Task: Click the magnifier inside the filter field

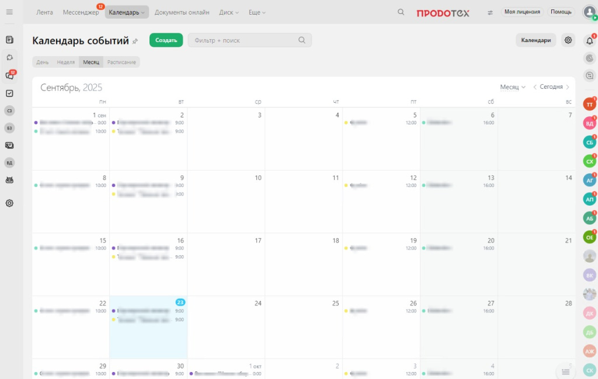Action: coord(302,40)
